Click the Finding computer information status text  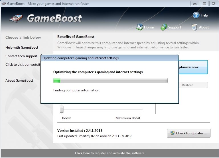[x=77, y=90]
